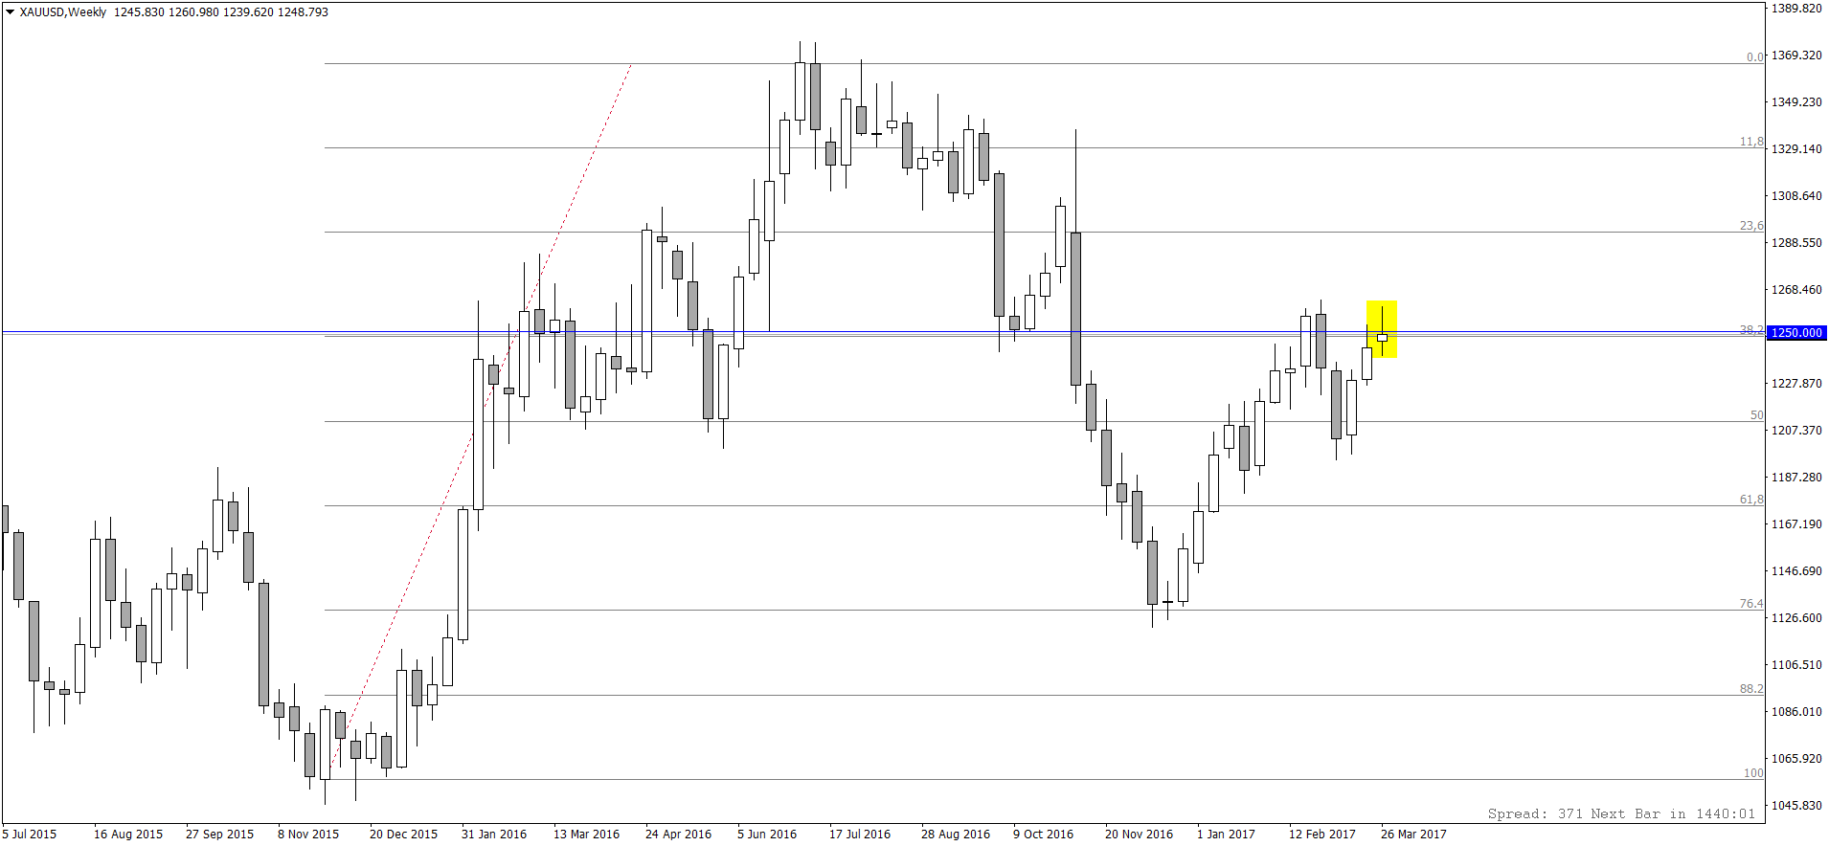Click the 1288.550 price axis label
Viewport: 1829px width, 846px height.
(1796, 243)
